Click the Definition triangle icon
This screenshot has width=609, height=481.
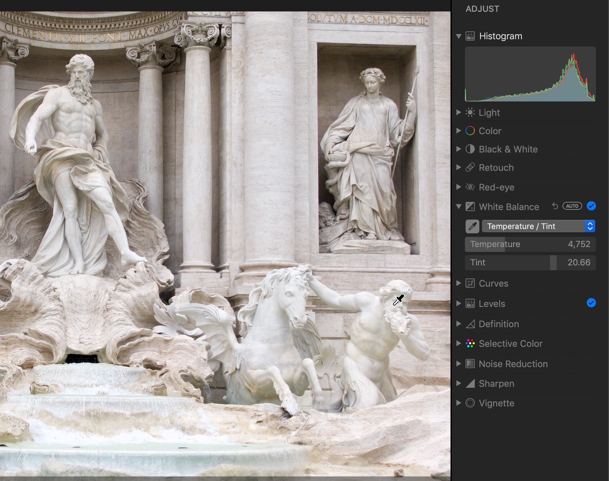coord(470,324)
